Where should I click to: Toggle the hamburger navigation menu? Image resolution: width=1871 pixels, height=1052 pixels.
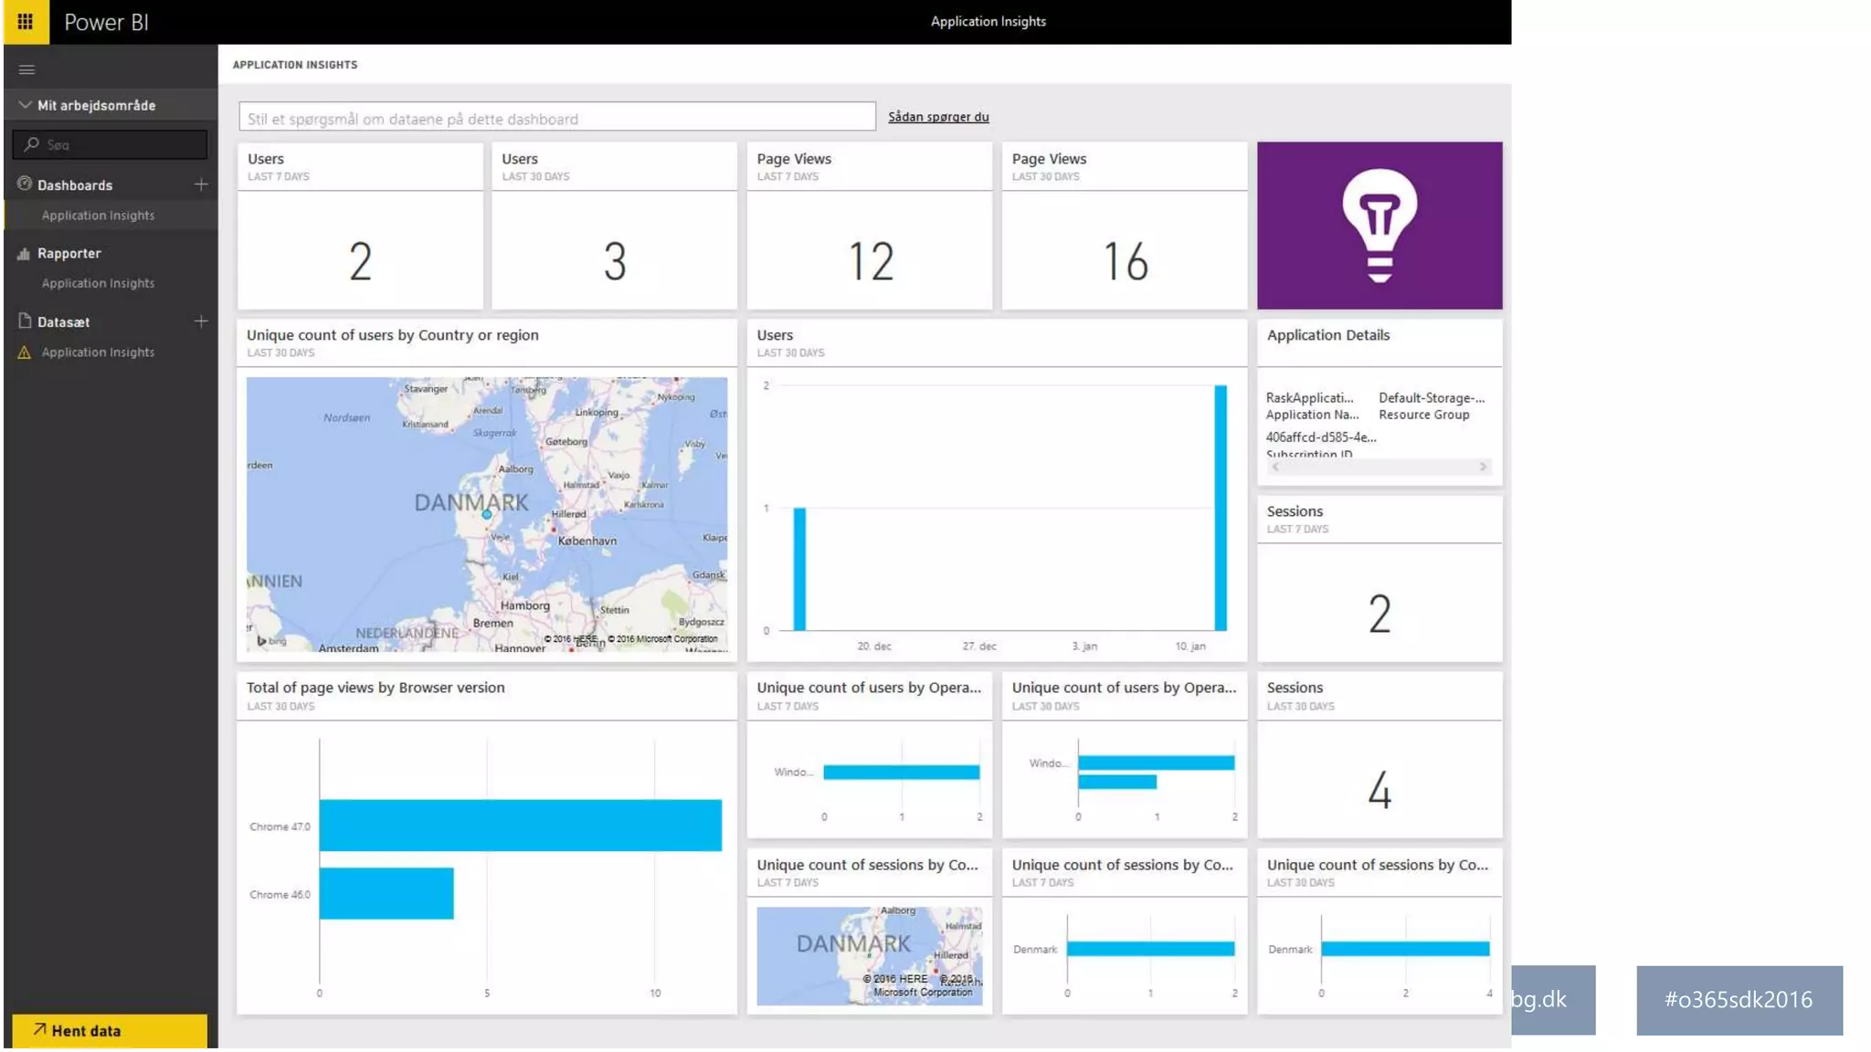click(26, 69)
